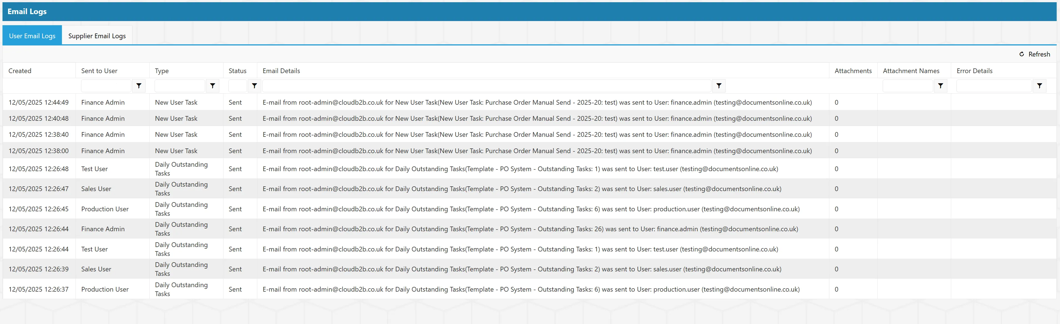Click the Email Details text of the 12:26:44 Finance Admin row
The height and width of the screenshot is (324, 1060).
(x=530, y=229)
